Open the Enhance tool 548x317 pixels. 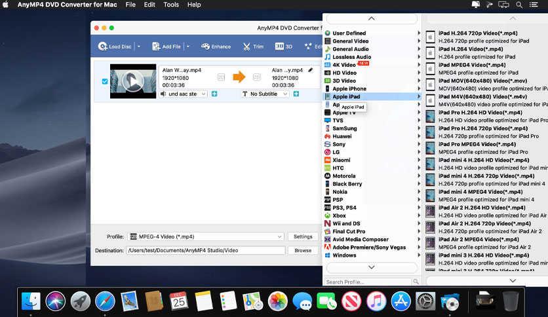216,47
